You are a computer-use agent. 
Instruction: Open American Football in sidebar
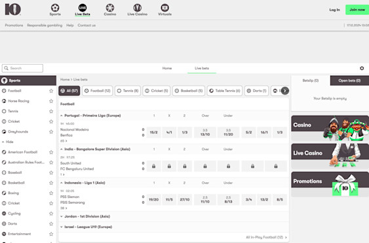[22, 152]
